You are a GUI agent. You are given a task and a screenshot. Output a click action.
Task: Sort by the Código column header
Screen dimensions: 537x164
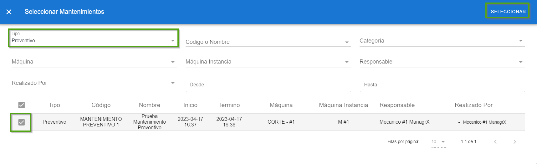[x=101, y=105]
